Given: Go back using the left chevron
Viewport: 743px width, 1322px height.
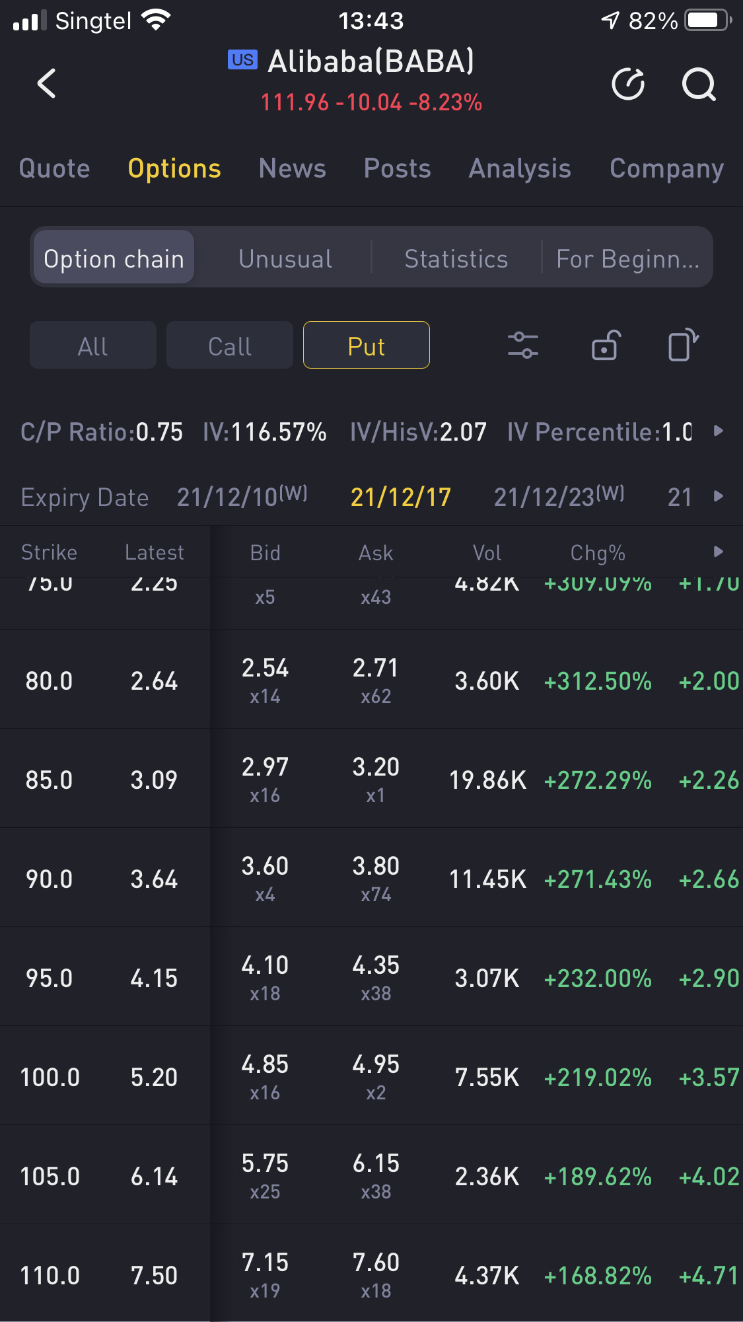Looking at the screenshot, I should click(46, 84).
